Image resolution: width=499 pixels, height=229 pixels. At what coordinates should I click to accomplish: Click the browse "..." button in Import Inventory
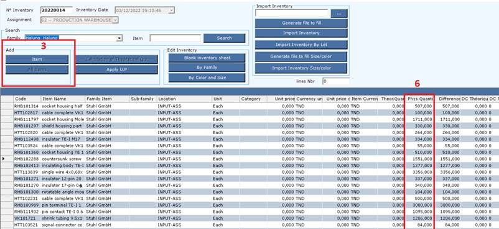coord(339,14)
